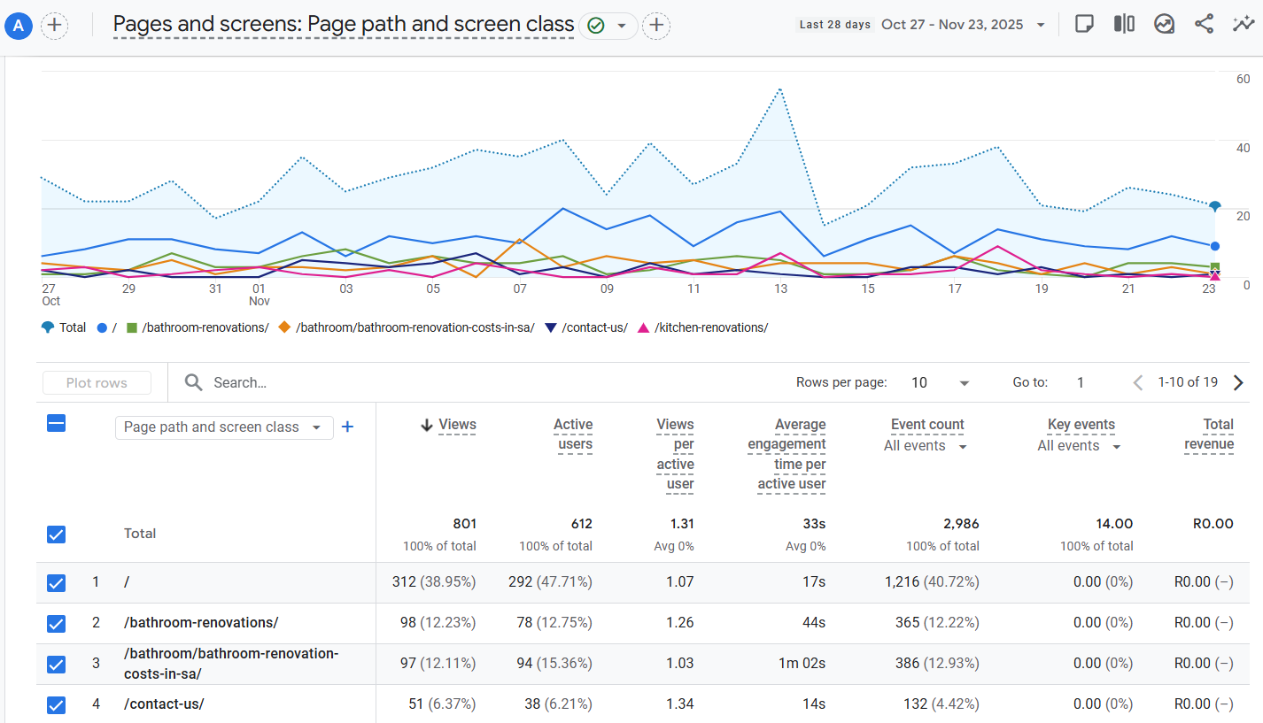Click the Nov 23 endpoint marker on Total line
This screenshot has width=1263, height=723.
pos(1215,206)
